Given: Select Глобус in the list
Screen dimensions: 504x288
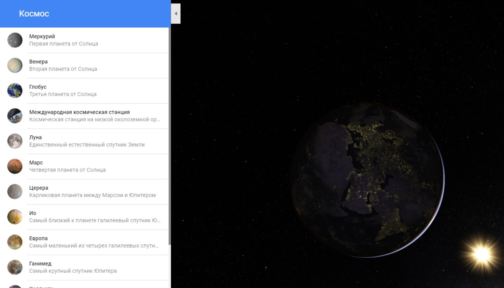Looking at the screenshot, I should click(84, 90).
